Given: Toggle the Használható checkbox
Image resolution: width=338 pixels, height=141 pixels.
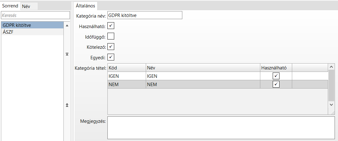Looking at the screenshot, I should [x=111, y=26].
